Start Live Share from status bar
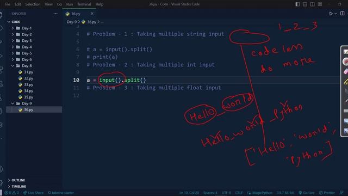 point(33,193)
